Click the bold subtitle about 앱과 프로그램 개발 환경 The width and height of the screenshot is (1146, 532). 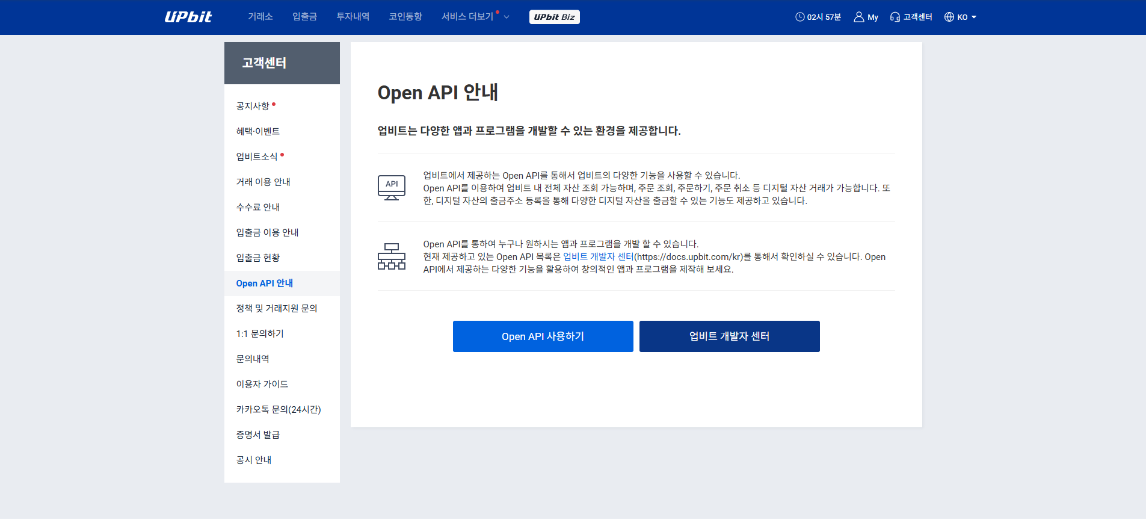tap(529, 131)
